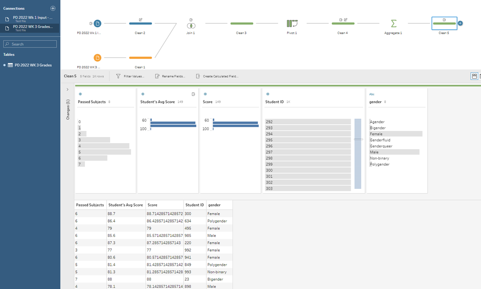Click the Student ID value scroll strip

pos(358,154)
